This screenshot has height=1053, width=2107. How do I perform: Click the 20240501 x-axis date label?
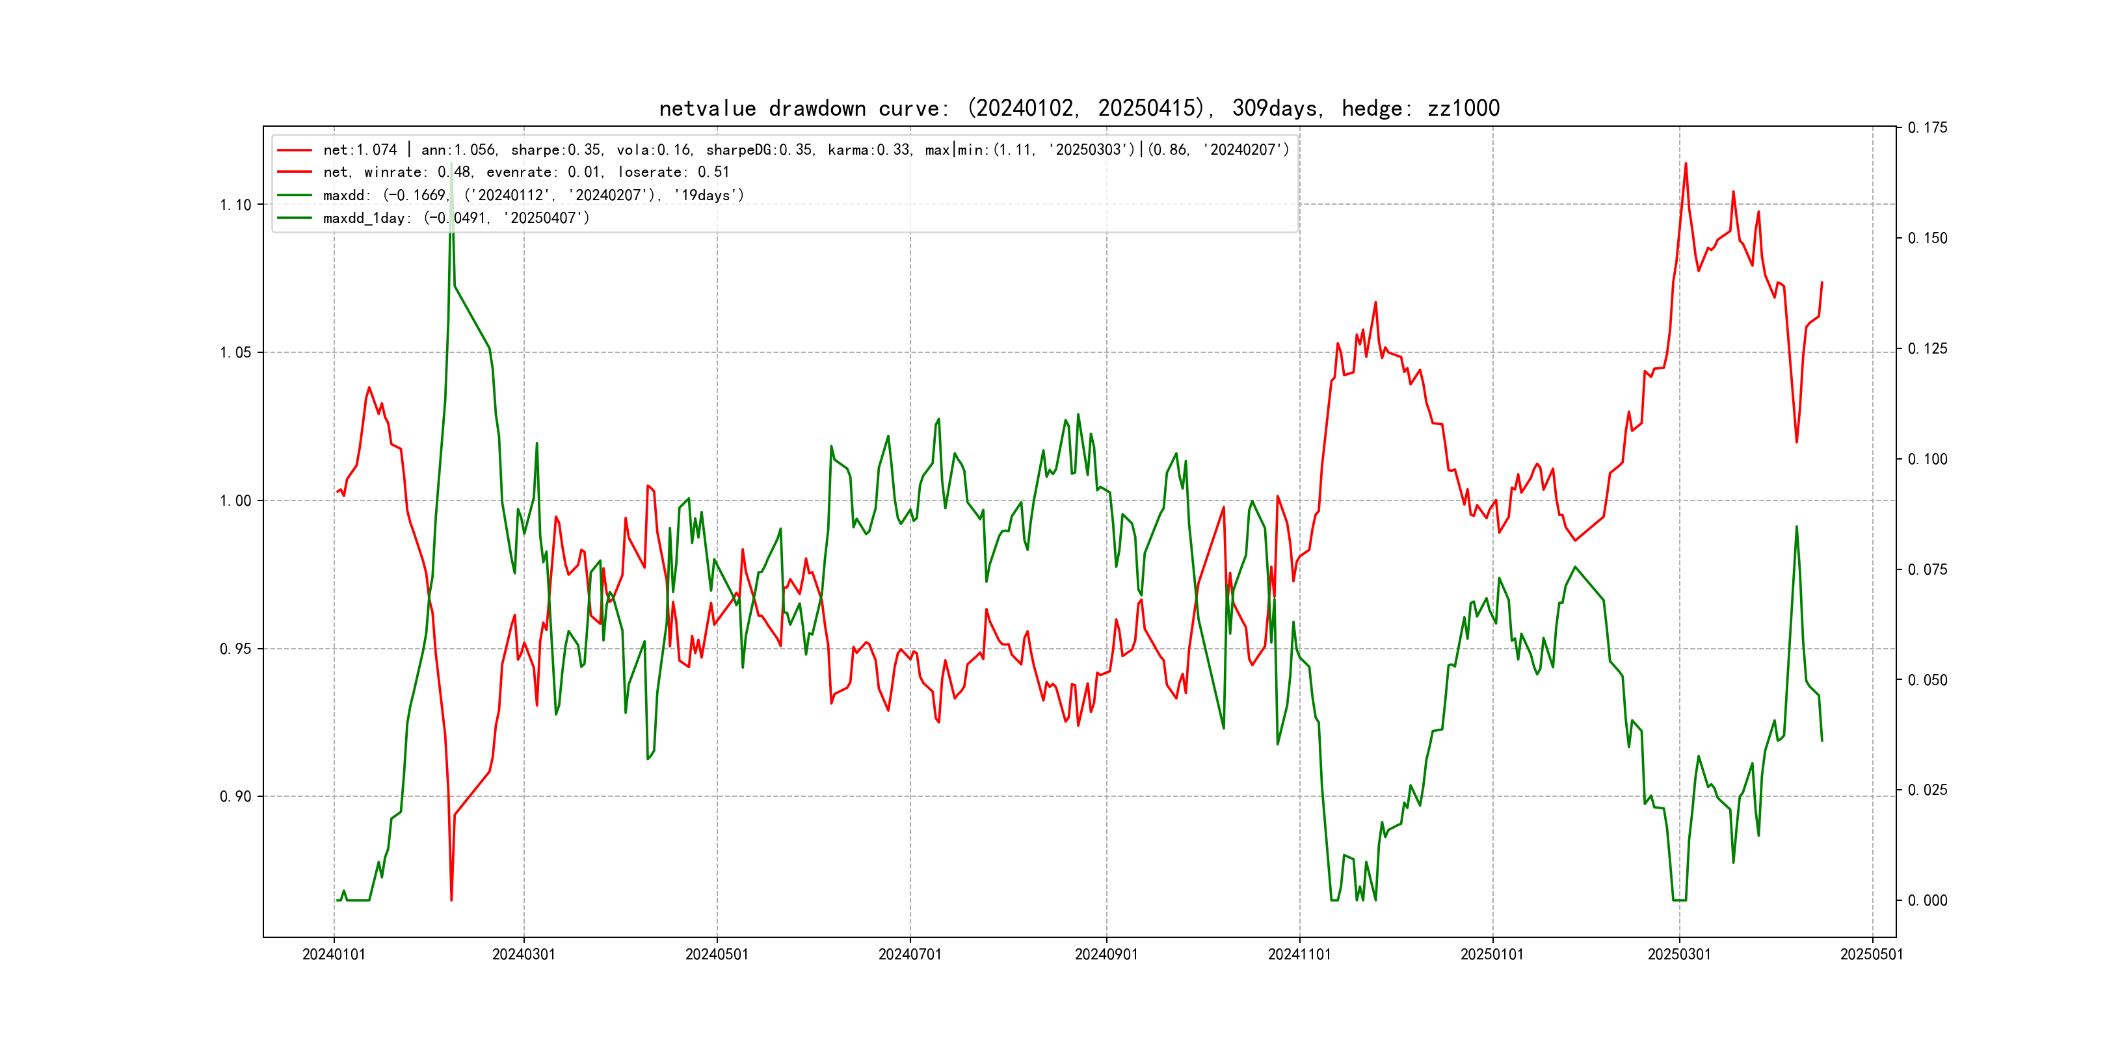coord(717,955)
